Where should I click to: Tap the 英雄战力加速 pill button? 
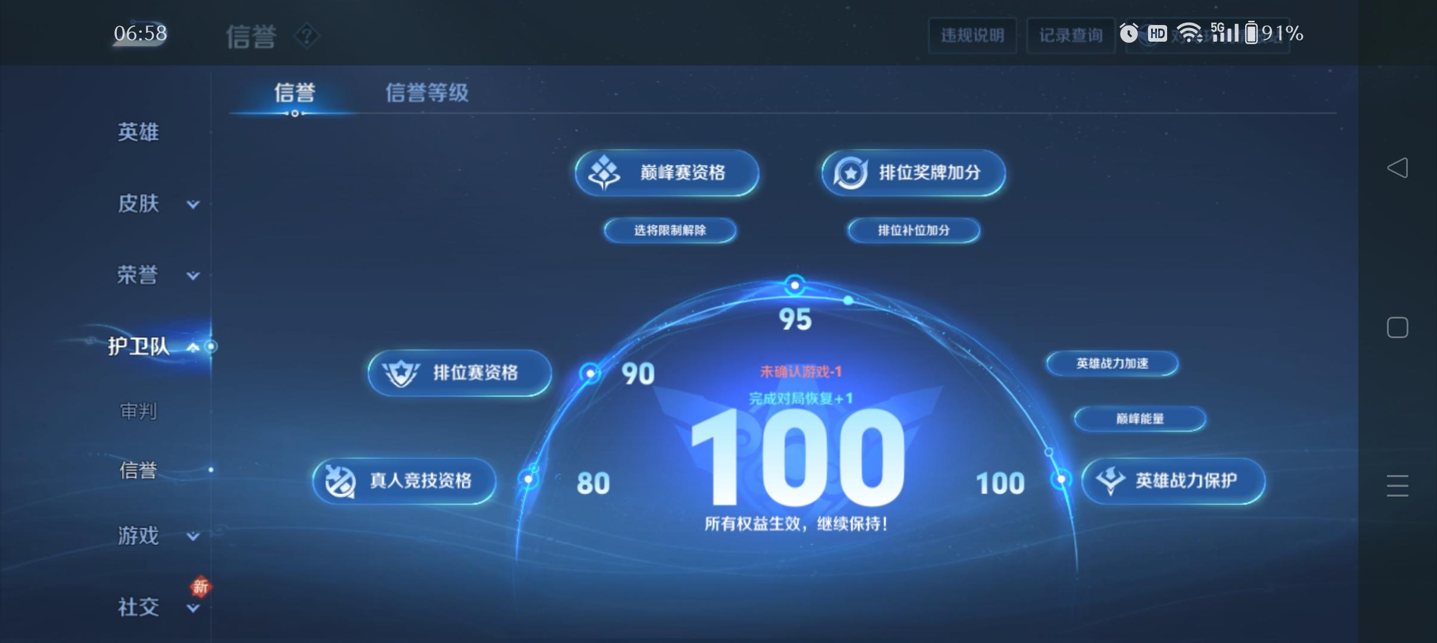(x=1112, y=364)
